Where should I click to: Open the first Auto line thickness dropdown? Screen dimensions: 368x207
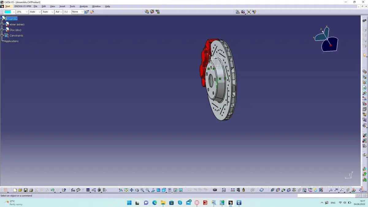click(x=40, y=12)
